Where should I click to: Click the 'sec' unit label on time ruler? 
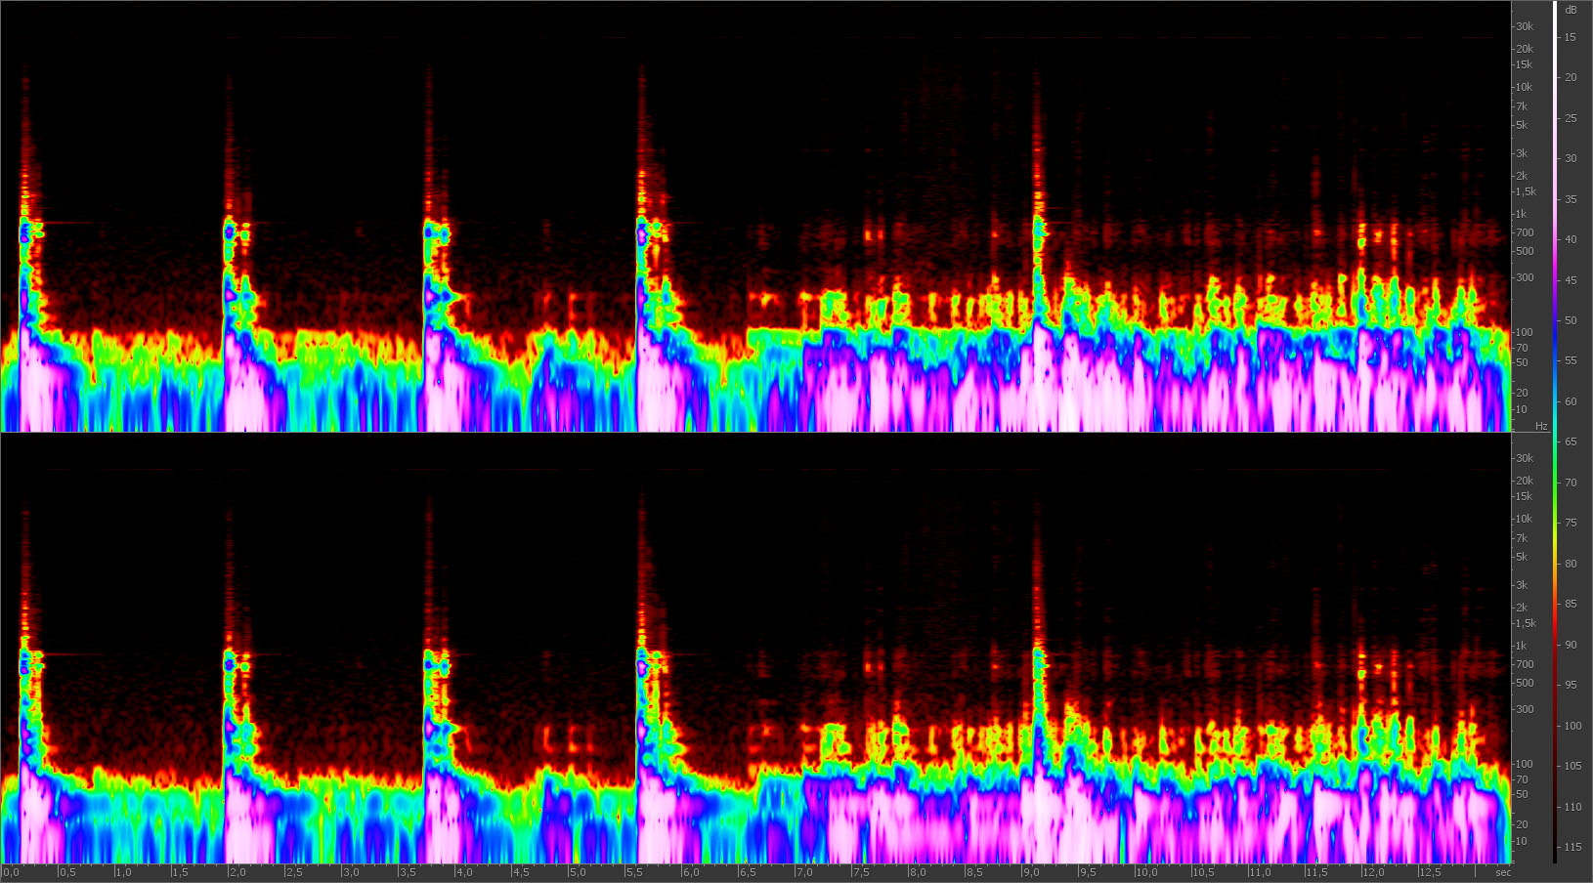1503,872
